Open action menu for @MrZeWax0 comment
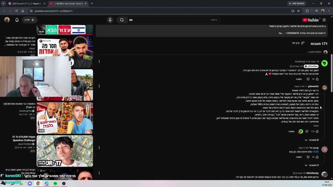The height and width of the screenshot is (187, 333). (x=99, y=173)
